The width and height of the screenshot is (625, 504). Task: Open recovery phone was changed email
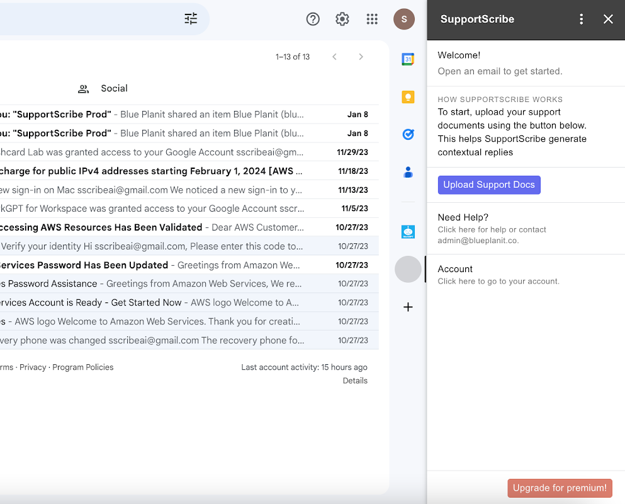(189, 340)
